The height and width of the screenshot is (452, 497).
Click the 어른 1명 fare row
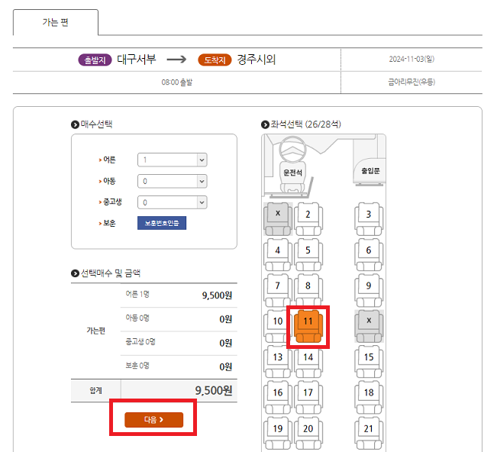click(x=179, y=295)
